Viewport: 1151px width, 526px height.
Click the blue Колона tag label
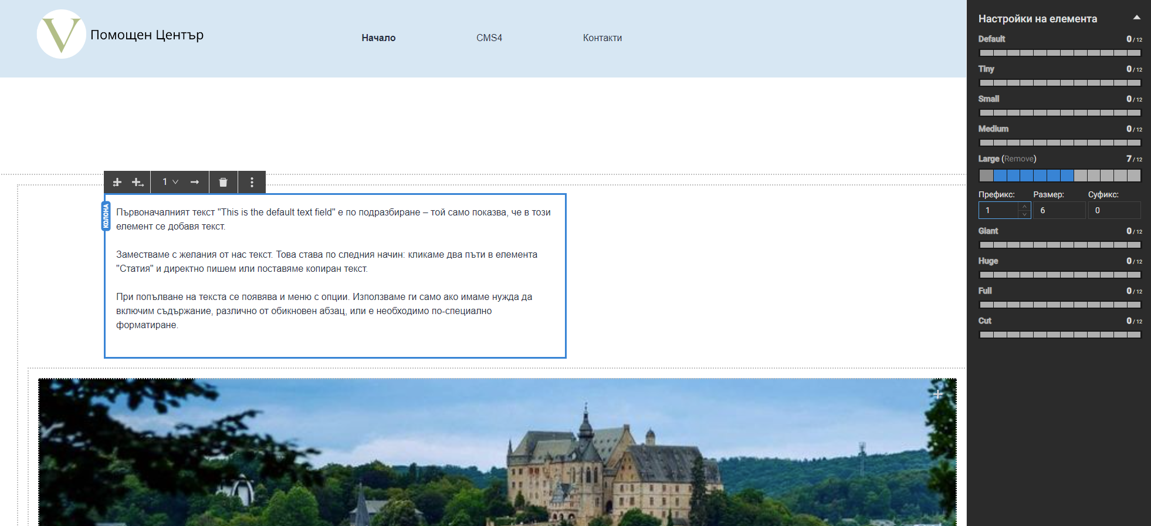pos(106,216)
